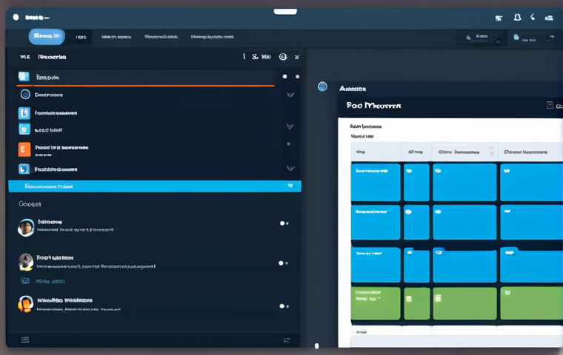Click the swap arrows icon in the bottom bar
This screenshot has height=355, width=563.
(x=287, y=340)
